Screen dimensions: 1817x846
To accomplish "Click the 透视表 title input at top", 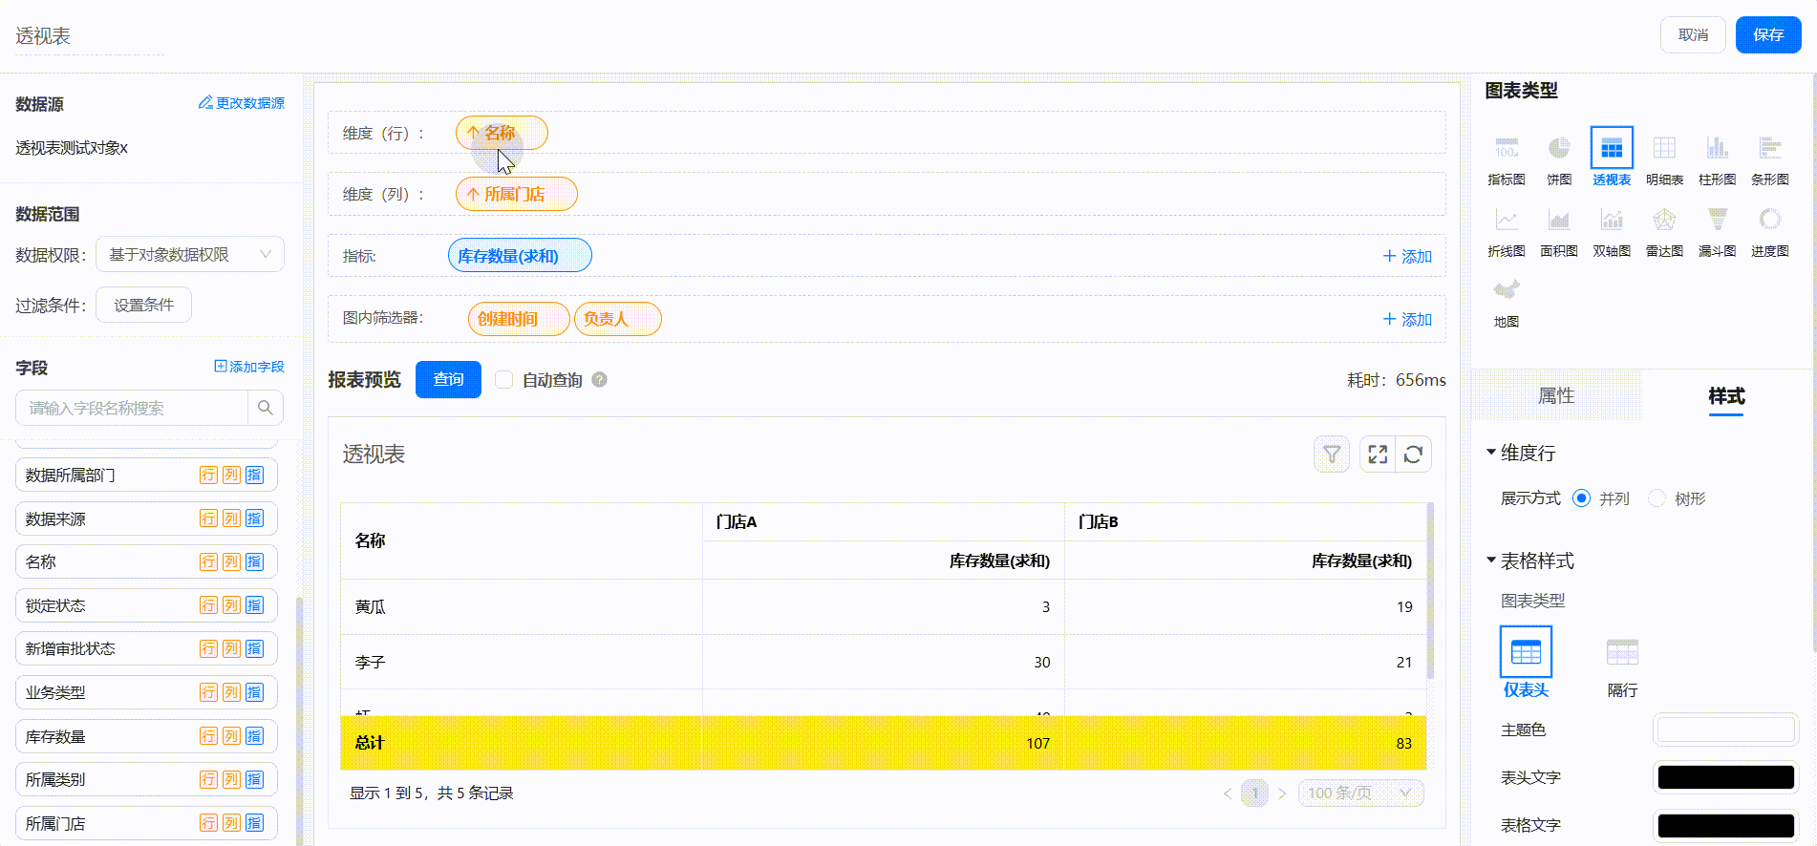I will [90, 36].
